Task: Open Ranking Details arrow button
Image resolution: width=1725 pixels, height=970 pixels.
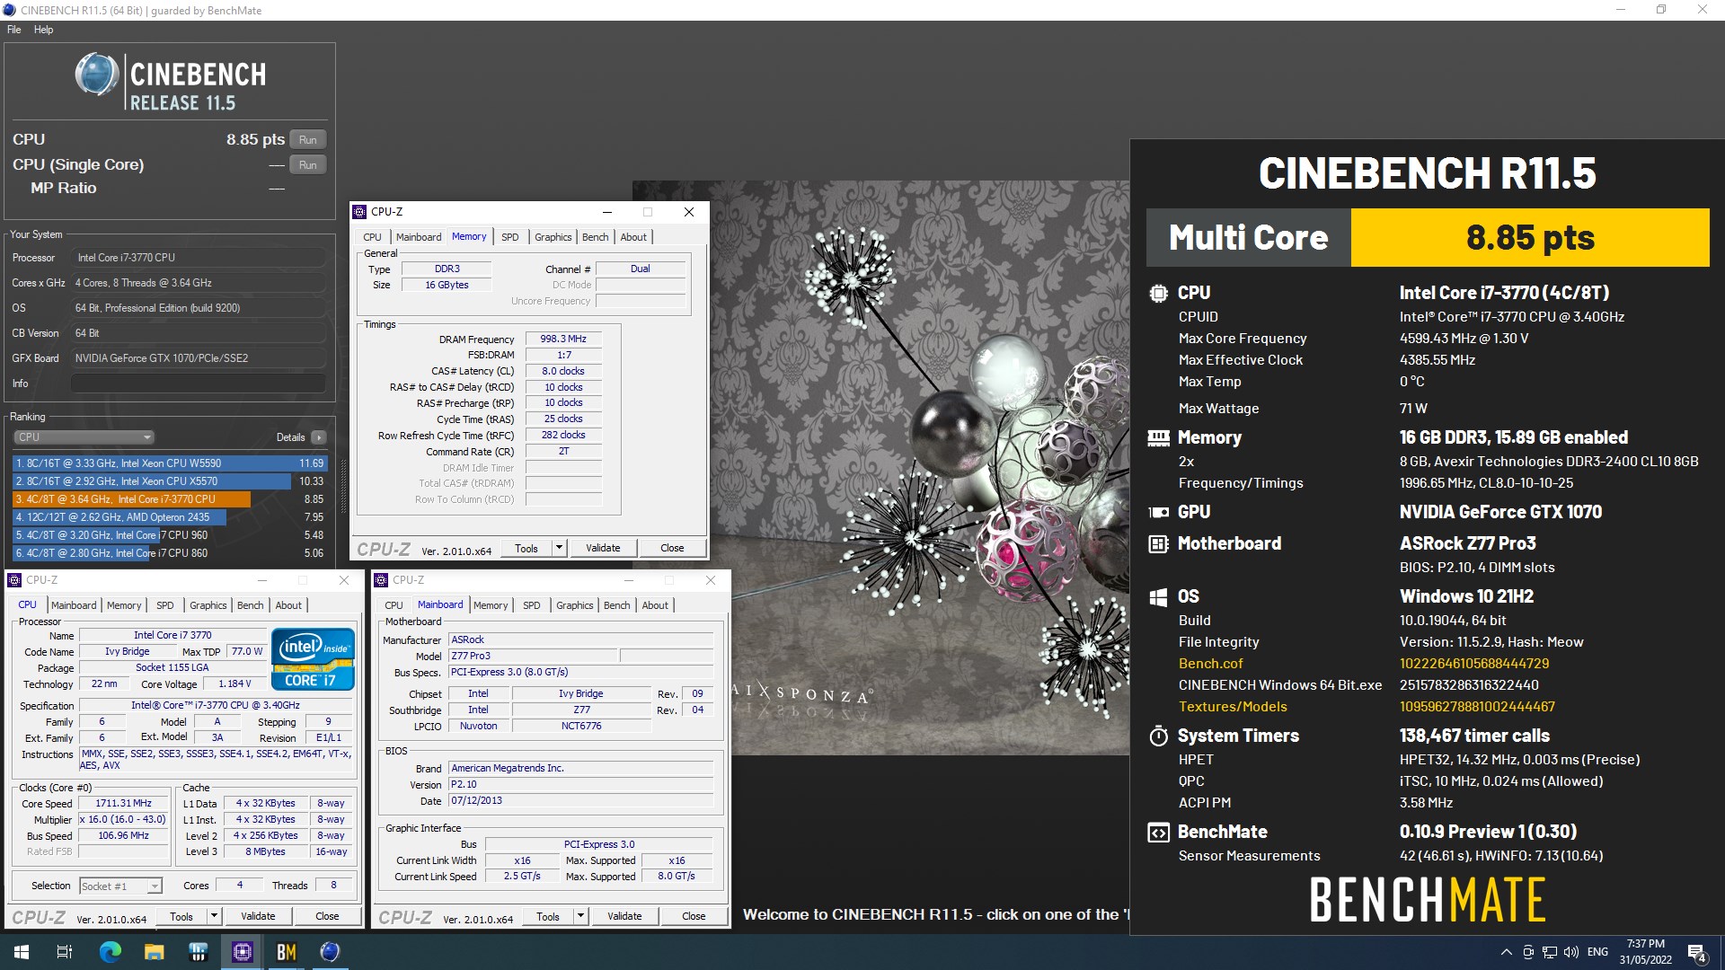Action: click(319, 437)
